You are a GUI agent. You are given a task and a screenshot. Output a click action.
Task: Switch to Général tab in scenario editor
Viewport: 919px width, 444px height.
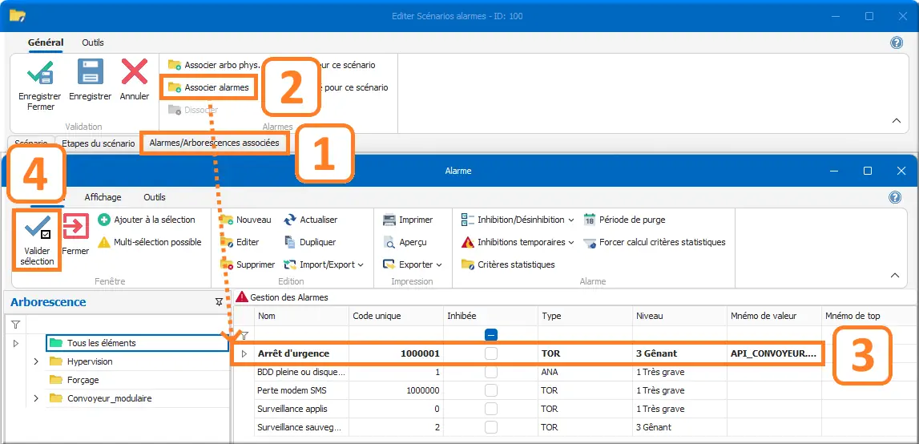tap(46, 42)
